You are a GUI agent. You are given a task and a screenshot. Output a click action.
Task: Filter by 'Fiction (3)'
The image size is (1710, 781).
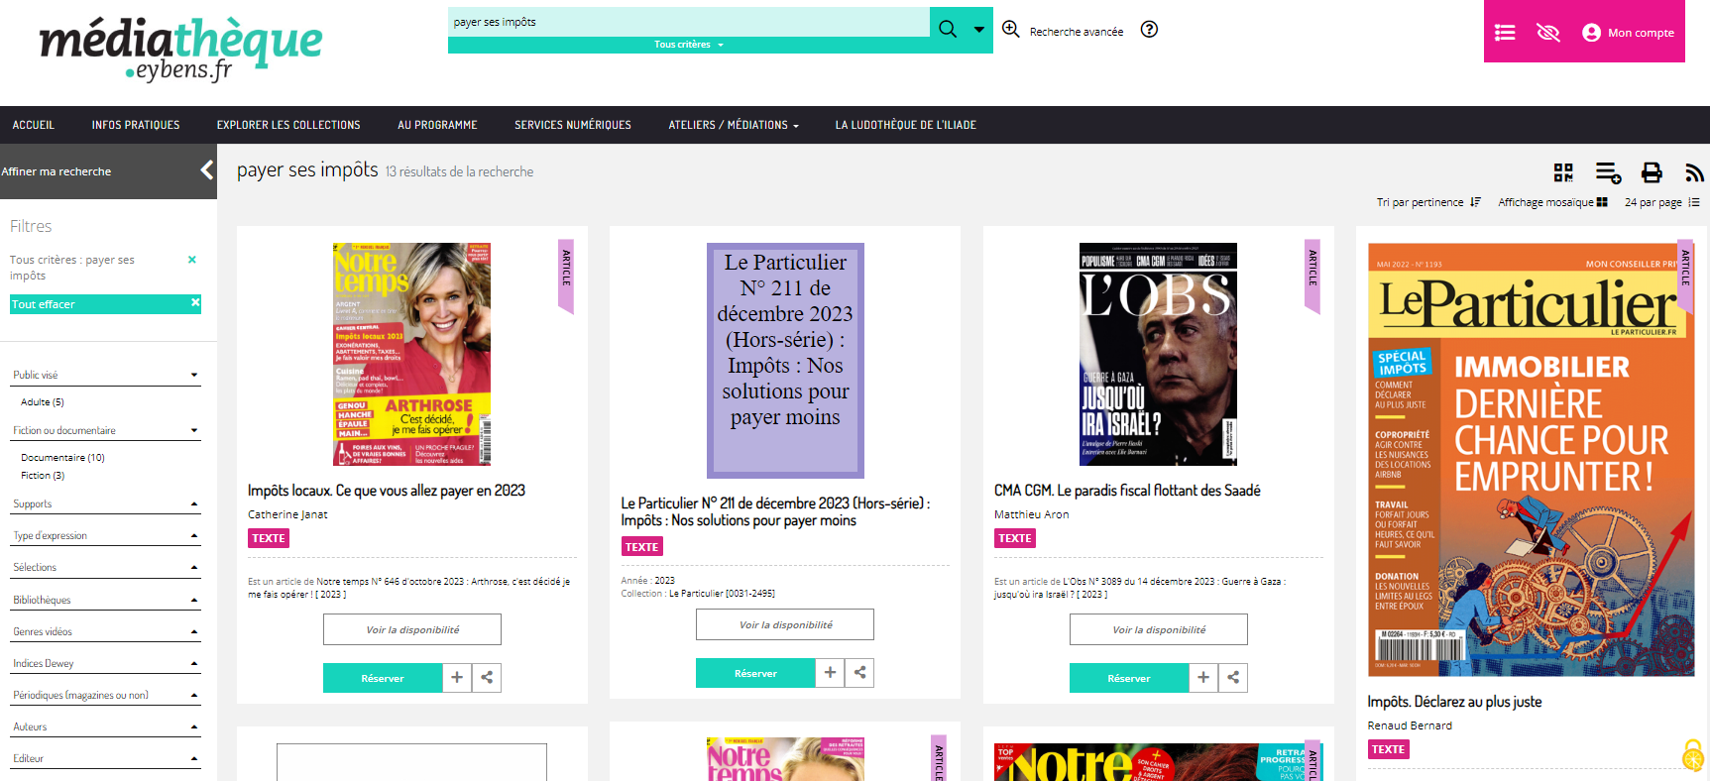(x=43, y=476)
